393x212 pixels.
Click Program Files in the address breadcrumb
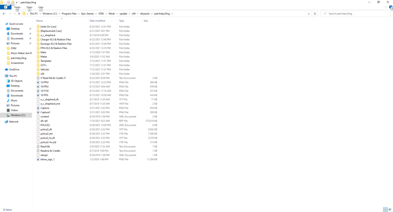(69, 14)
